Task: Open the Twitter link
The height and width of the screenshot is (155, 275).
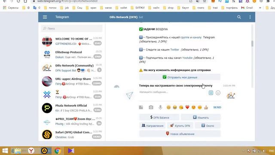Action: (175, 50)
